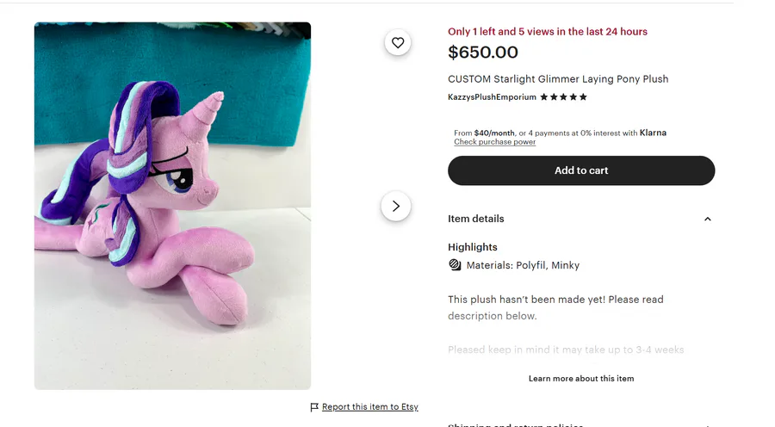The image size is (775, 427).
Task: Click Report this item to Etsy
Action: 370,407
